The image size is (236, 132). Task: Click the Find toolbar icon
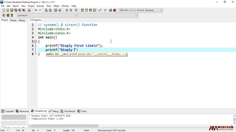pos(46,10)
